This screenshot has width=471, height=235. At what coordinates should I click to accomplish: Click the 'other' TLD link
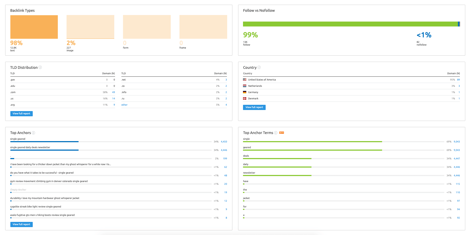124,105
